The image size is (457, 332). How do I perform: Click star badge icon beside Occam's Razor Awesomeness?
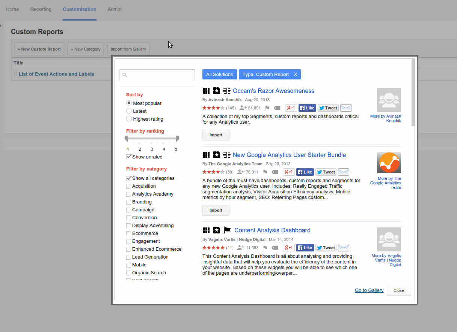tap(216, 91)
